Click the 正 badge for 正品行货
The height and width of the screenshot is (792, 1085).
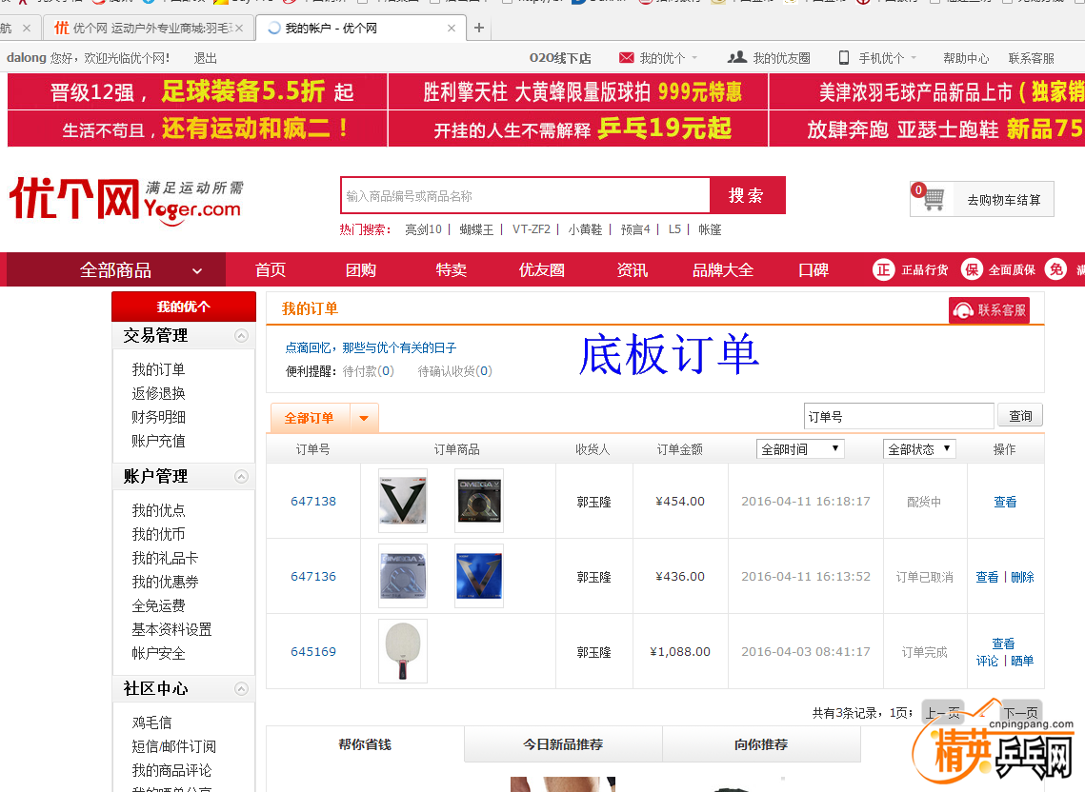tap(883, 269)
